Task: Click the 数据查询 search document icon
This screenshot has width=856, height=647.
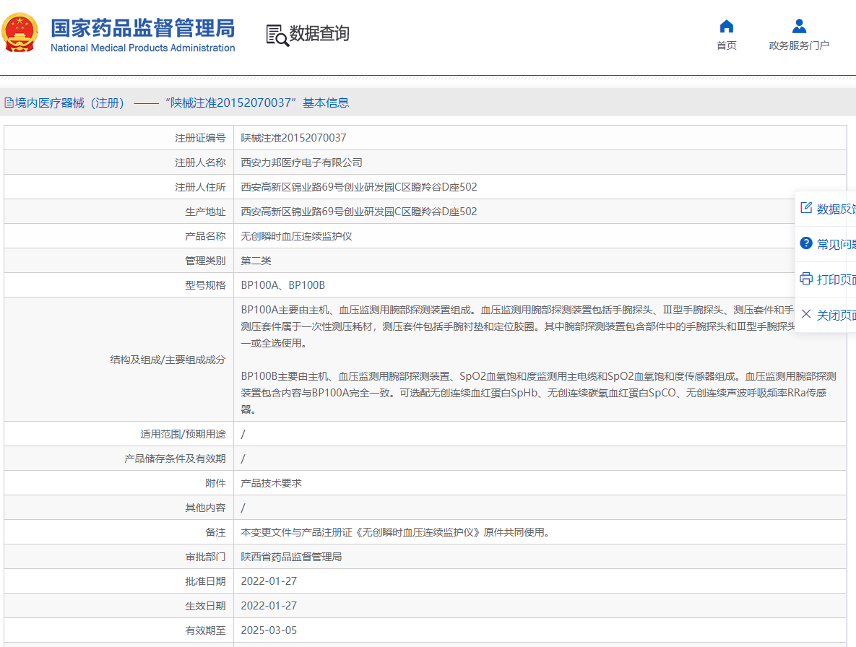Action: pyautogui.click(x=277, y=35)
